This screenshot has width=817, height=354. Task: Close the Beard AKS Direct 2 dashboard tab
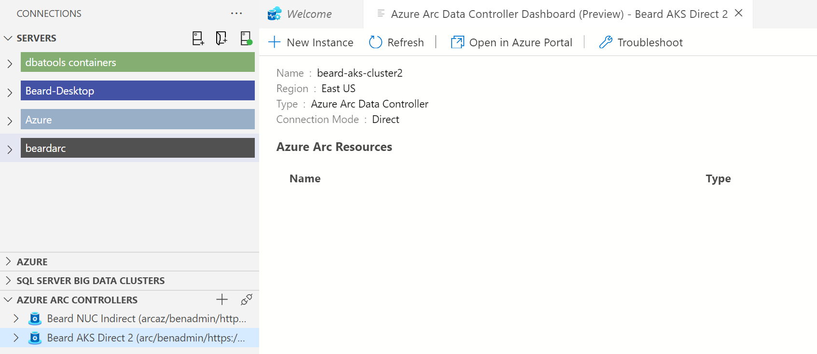pos(738,13)
